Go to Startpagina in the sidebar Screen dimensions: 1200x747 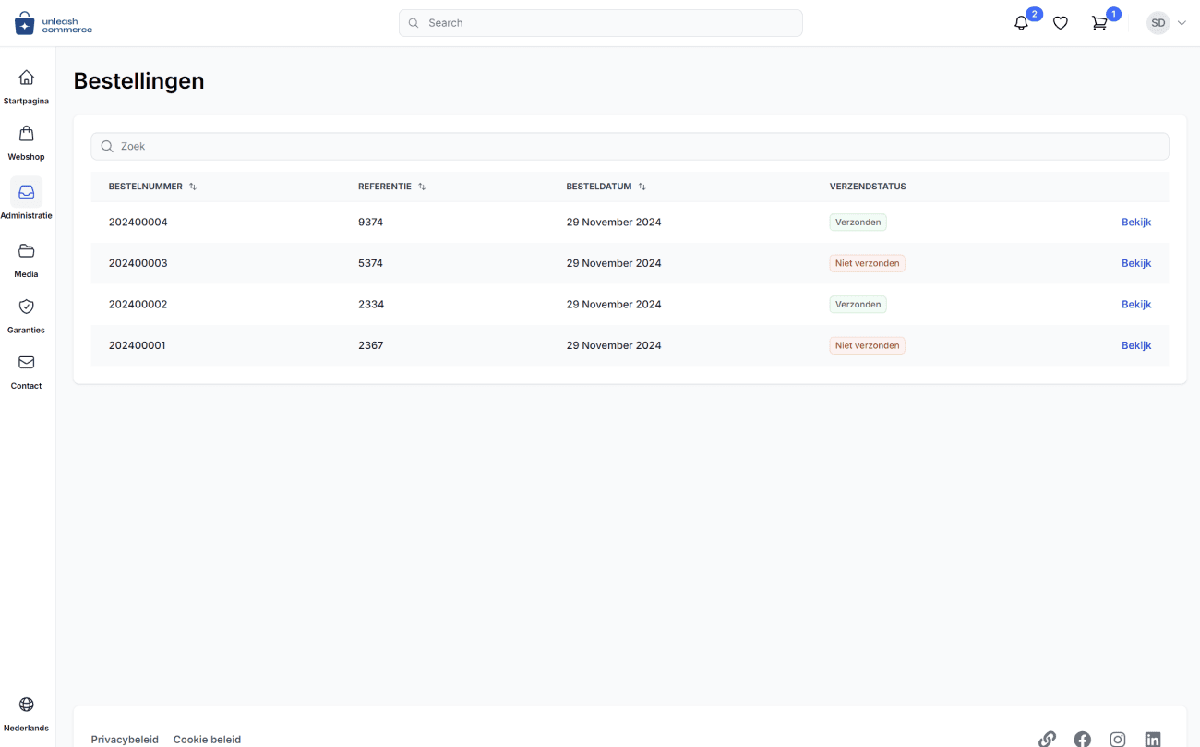[26, 87]
